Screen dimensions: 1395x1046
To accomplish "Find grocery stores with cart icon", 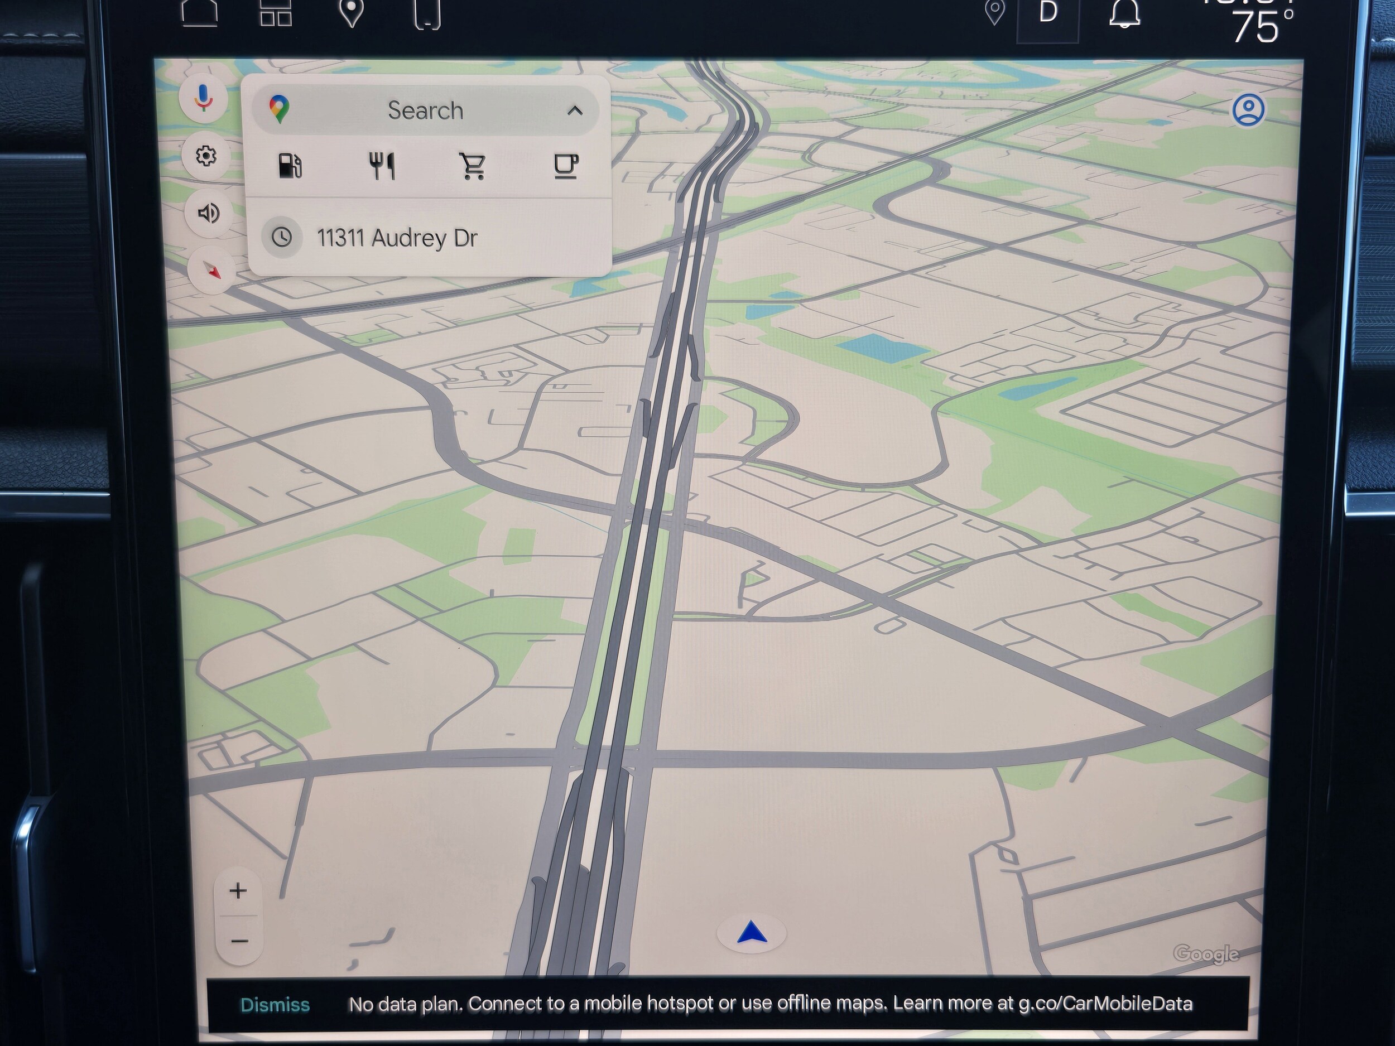I will point(473,166).
